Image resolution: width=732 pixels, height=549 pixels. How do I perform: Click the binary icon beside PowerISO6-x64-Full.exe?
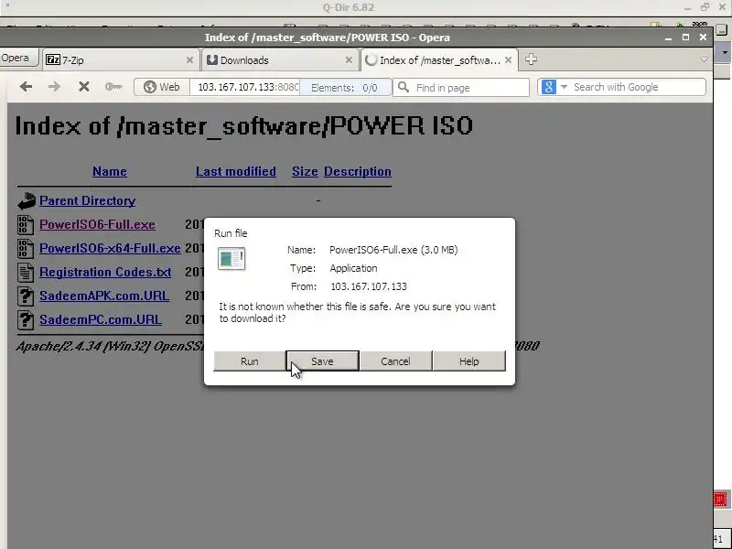[x=26, y=248]
